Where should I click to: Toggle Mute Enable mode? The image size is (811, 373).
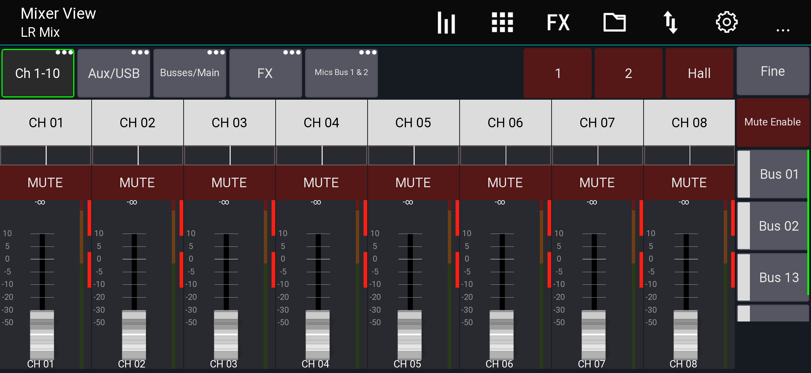tap(772, 122)
